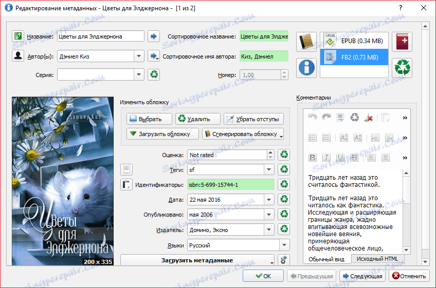The height and width of the screenshot is (288, 436).
Task: Click the swap title and author icon
Action: click(18, 36)
